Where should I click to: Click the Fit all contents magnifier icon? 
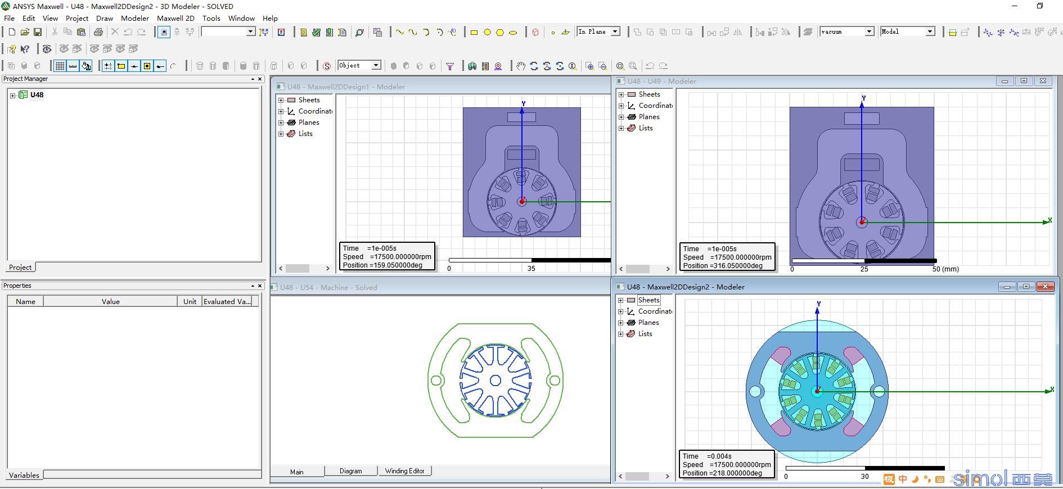(620, 66)
